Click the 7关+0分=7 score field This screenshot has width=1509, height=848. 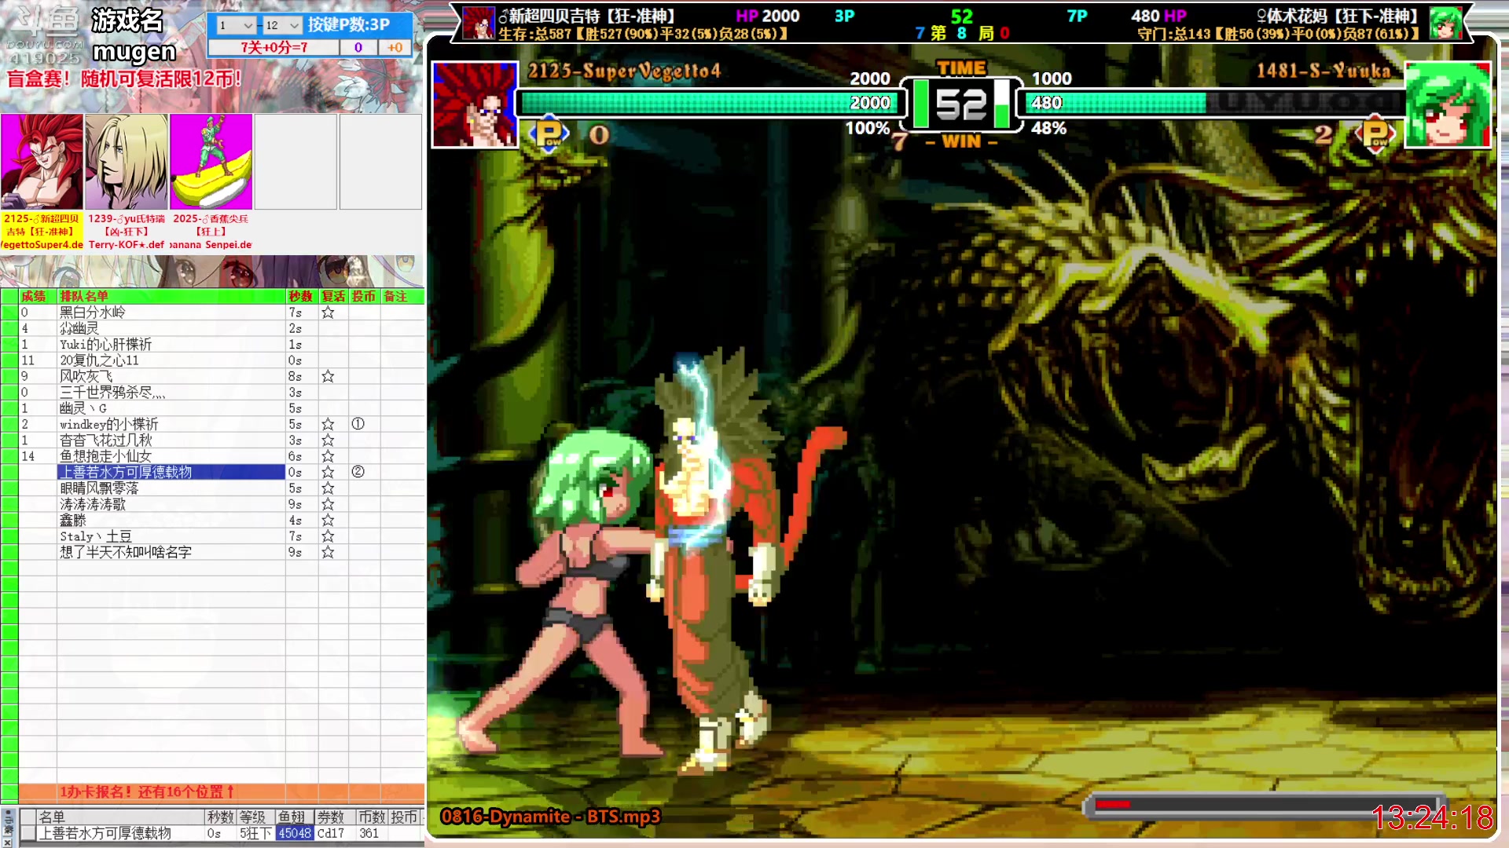274,48
